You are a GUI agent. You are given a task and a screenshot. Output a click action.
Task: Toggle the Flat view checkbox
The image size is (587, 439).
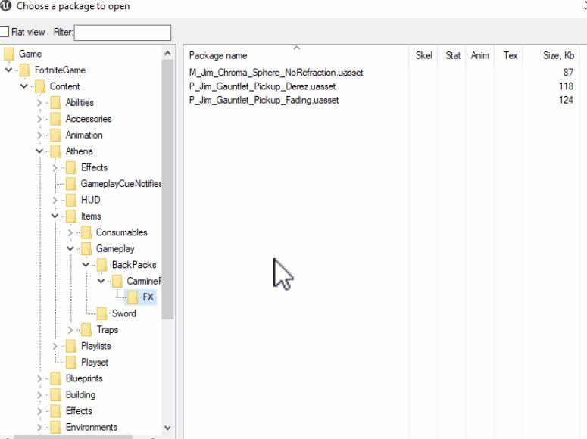(x=4, y=33)
